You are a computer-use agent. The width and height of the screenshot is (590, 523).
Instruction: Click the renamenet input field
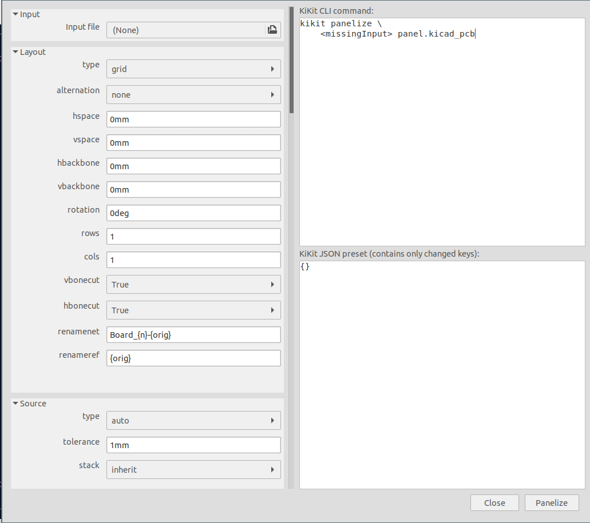[193, 335]
